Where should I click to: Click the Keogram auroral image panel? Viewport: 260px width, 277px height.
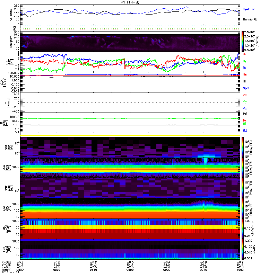pos(130,42)
